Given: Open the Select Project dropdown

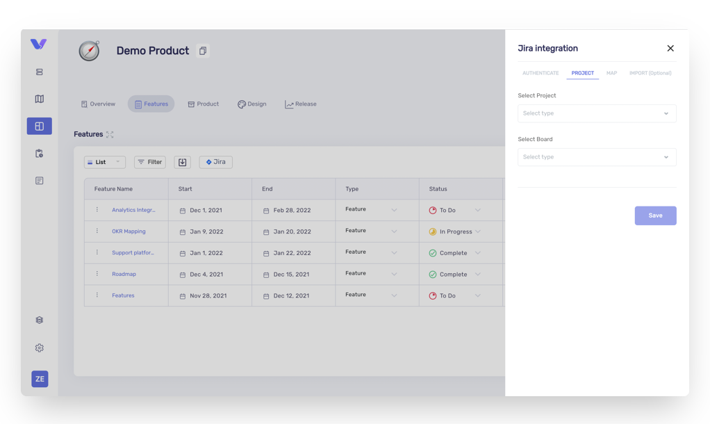Looking at the screenshot, I should pos(597,113).
